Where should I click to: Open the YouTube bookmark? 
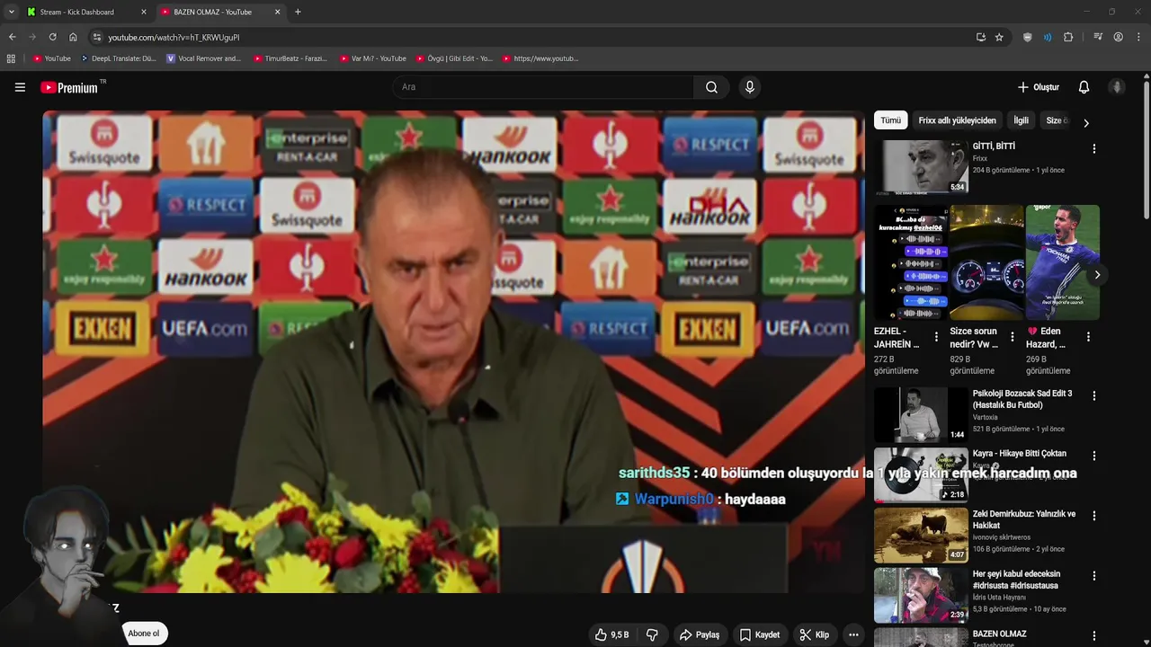[52, 58]
